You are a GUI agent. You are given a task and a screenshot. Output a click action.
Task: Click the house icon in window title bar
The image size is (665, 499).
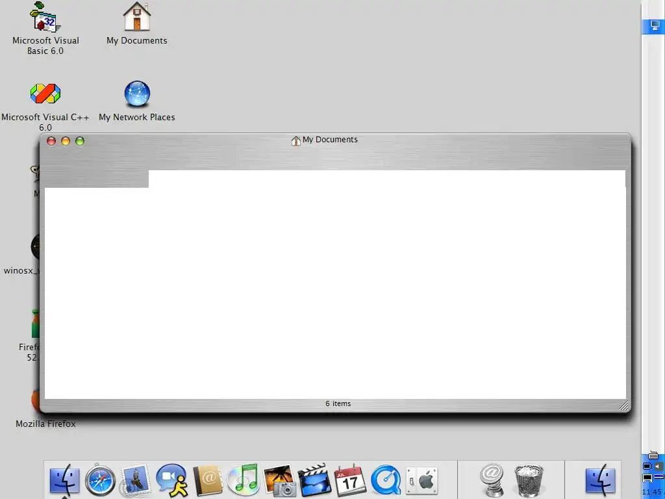(296, 140)
